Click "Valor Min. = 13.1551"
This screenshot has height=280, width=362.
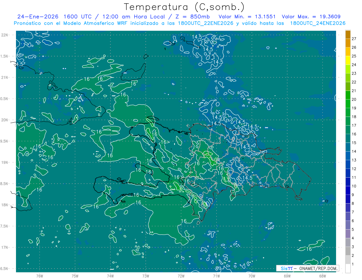(x=247, y=17)
